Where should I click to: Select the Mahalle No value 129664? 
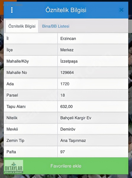click(67, 73)
